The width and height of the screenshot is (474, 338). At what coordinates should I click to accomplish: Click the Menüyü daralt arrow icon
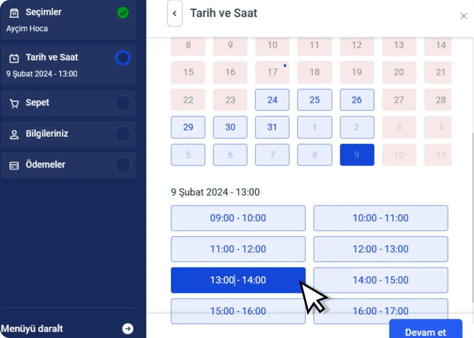coord(128,329)
